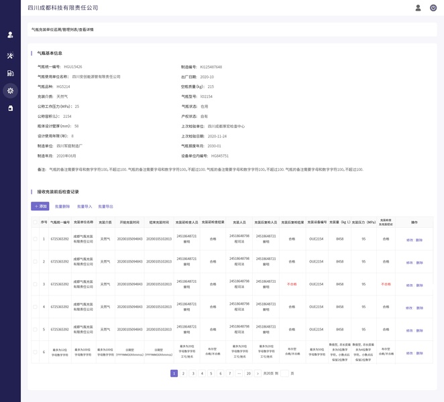
Task: Open the filling station sidebar icon
Action: [10, 73]
